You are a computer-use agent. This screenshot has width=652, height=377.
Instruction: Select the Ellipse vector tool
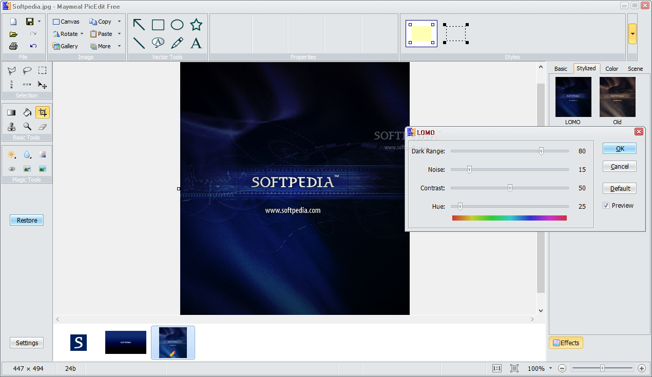click(x=177, y=25)
